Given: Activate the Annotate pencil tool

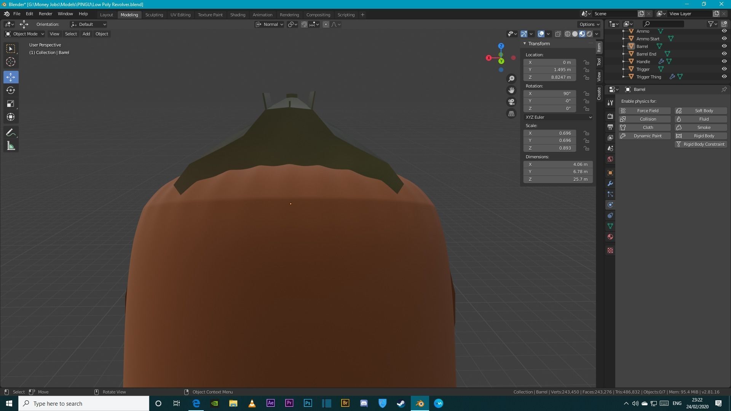Looking at the screenshot, I should point(11,132).
